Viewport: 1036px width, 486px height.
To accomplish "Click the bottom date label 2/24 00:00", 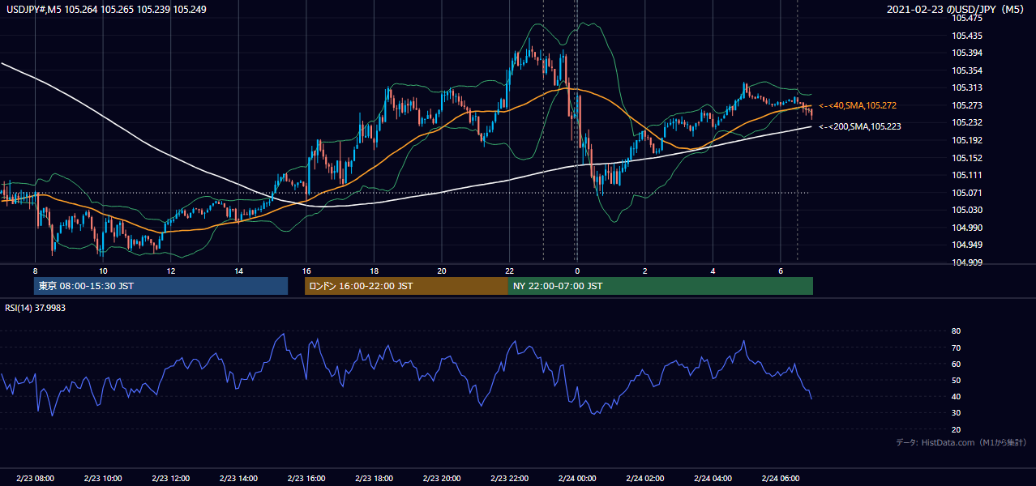I will click(x=577, y=479).
